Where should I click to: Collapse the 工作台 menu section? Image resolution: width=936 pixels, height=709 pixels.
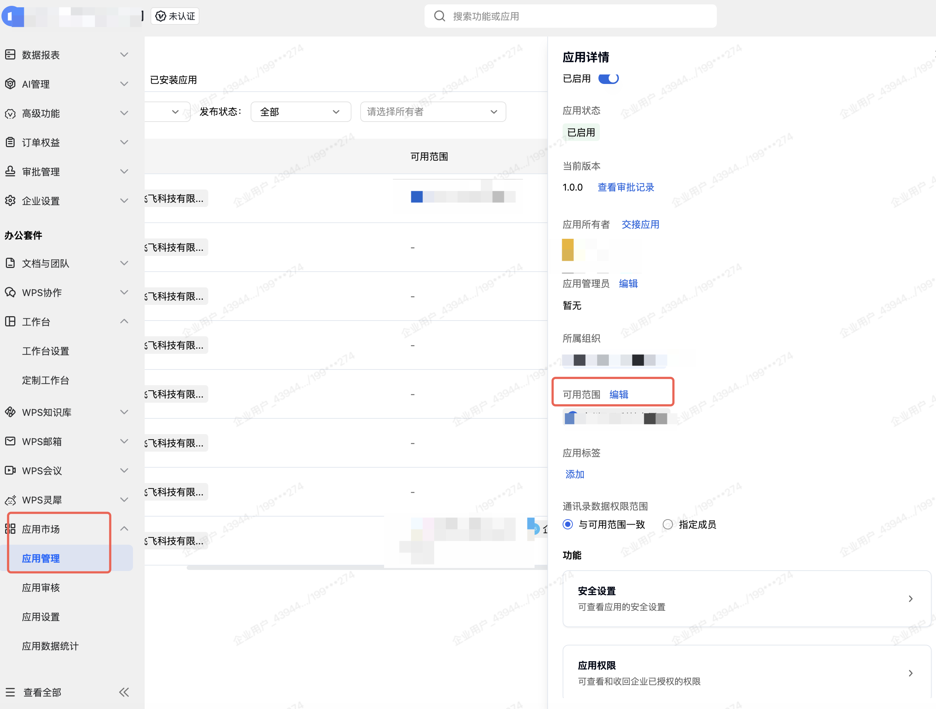(124, 322)
